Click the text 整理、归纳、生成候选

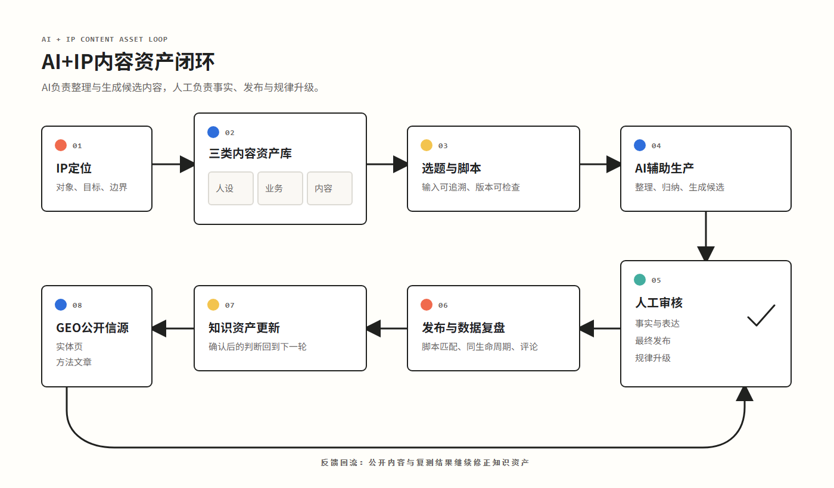pyautogui.click(x=680, y=187)
